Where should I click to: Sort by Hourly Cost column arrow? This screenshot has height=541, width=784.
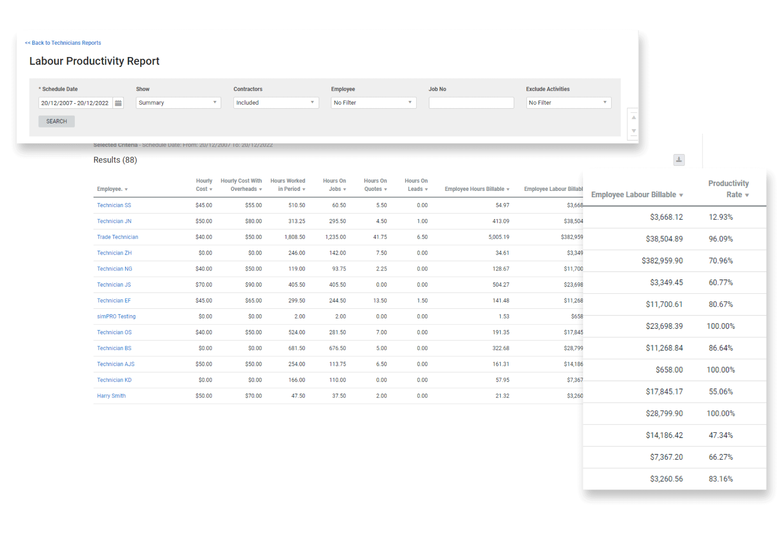point(211,190)
